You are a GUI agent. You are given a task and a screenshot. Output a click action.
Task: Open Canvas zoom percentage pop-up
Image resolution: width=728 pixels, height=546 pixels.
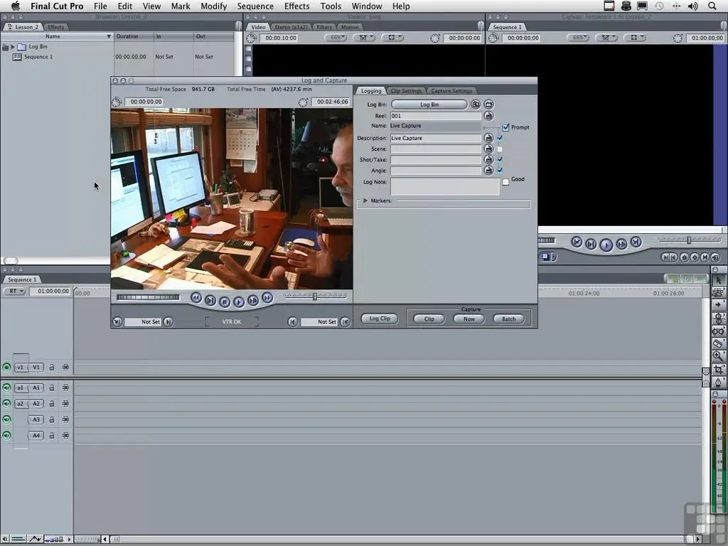[577, 38]
